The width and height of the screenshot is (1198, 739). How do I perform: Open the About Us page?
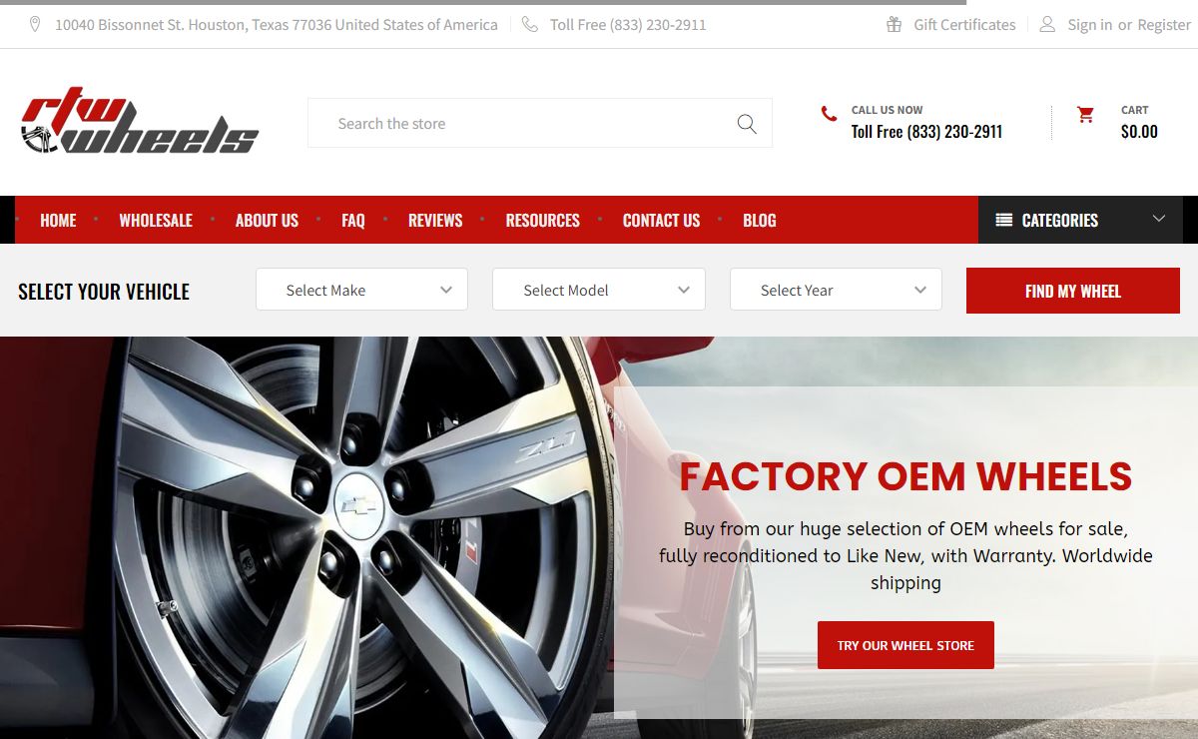[x=267, y=221]
